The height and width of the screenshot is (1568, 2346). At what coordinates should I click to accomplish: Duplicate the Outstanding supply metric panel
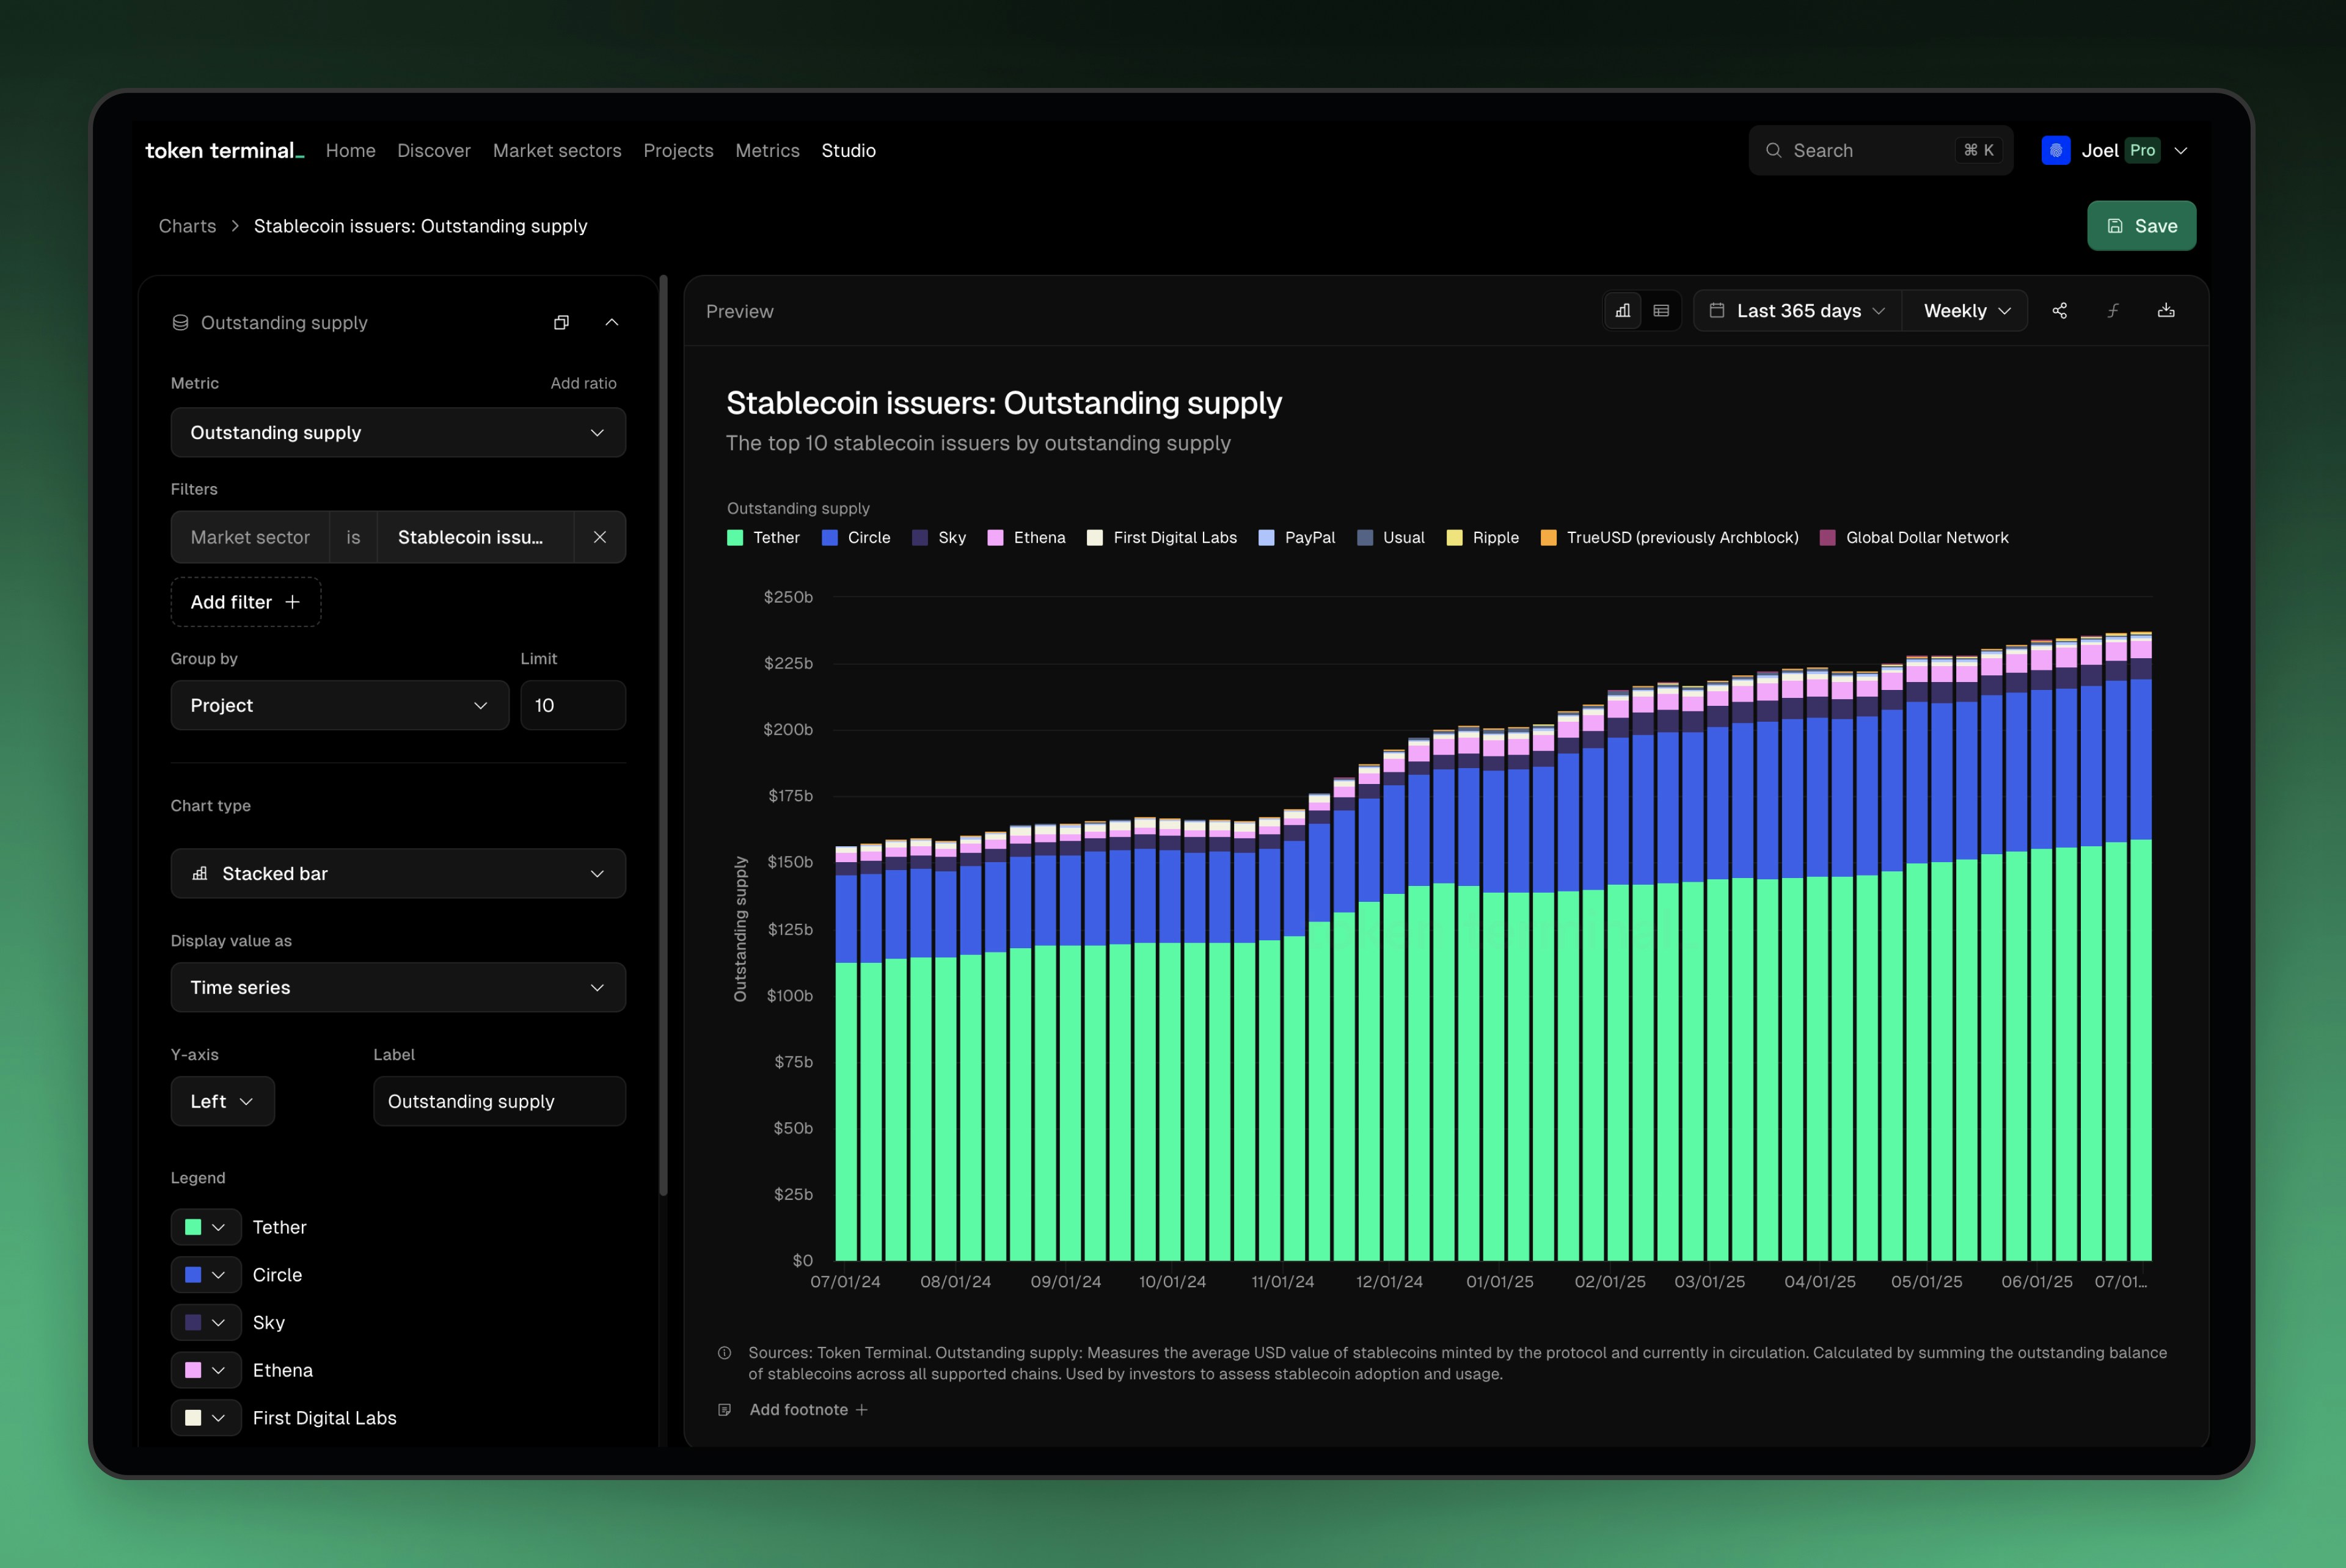pos(561,322)
